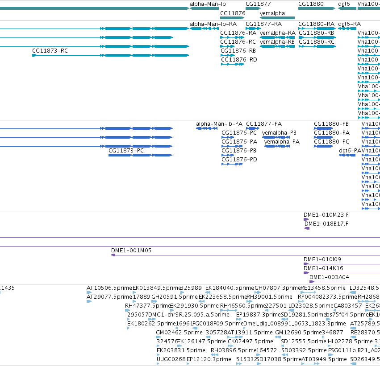Click transcript CG11876-RC label

[238, 42]
